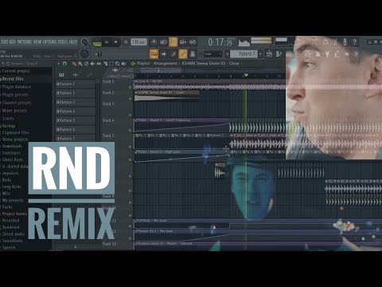Toggle the metronome icon
382x287 pixels.
click(x=154, y=42)
